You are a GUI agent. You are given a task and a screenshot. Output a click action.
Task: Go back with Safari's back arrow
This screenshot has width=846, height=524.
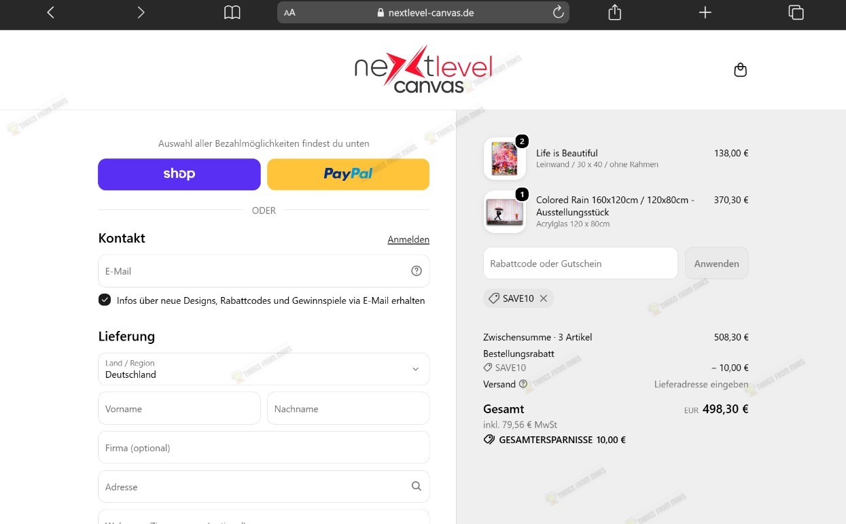click(50, 12)
